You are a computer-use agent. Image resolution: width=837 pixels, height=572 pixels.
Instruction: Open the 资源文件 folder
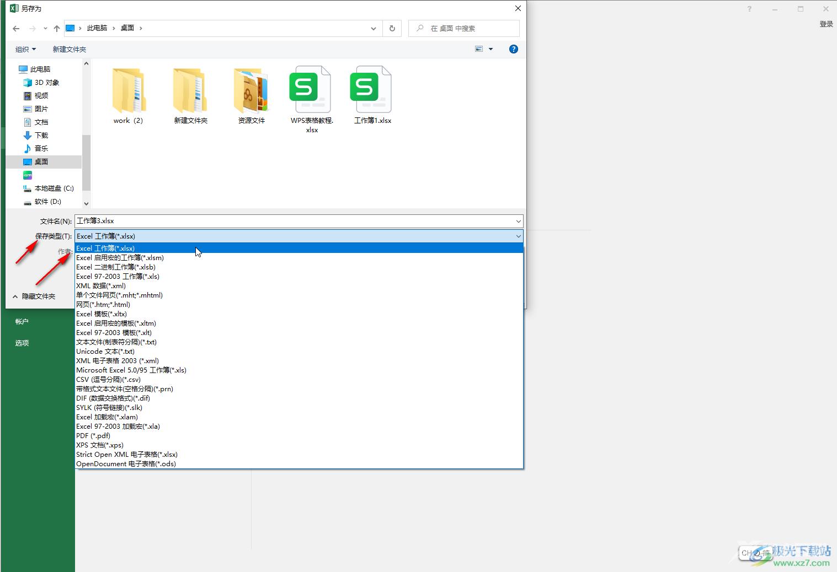click(251, 93)
